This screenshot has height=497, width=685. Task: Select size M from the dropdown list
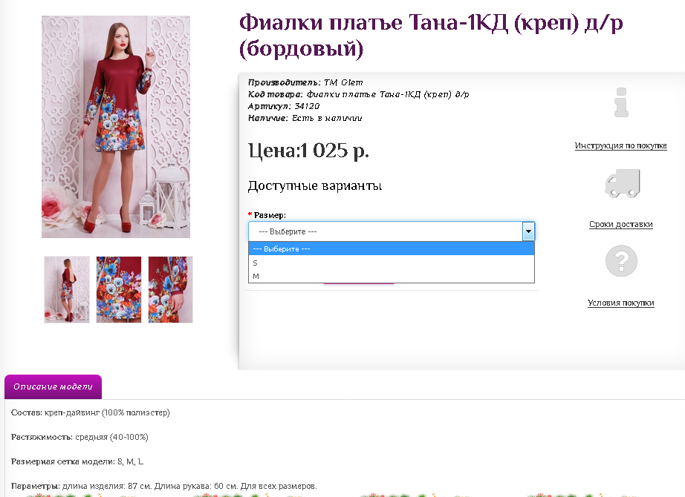point(392,276)
